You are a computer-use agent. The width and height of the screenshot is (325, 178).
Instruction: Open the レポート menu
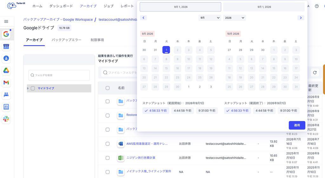coord(127,6)
